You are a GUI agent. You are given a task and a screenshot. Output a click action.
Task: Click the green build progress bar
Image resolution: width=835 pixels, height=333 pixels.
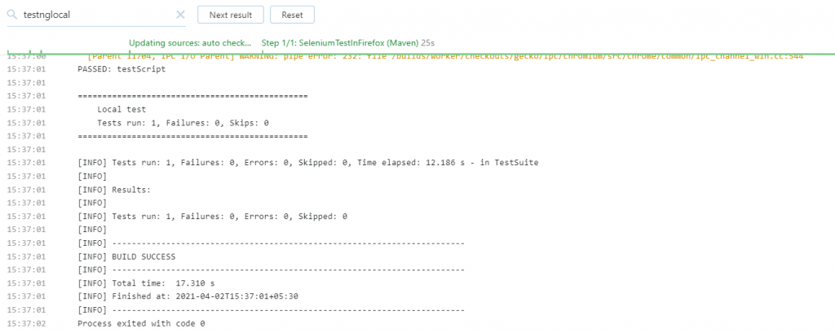(489, 55)
